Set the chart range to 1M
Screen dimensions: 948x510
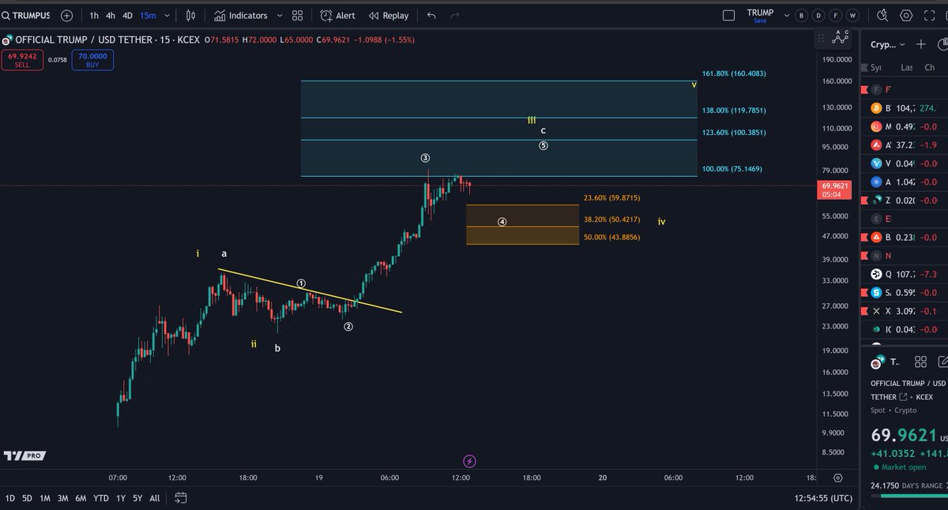click(45, 498)
